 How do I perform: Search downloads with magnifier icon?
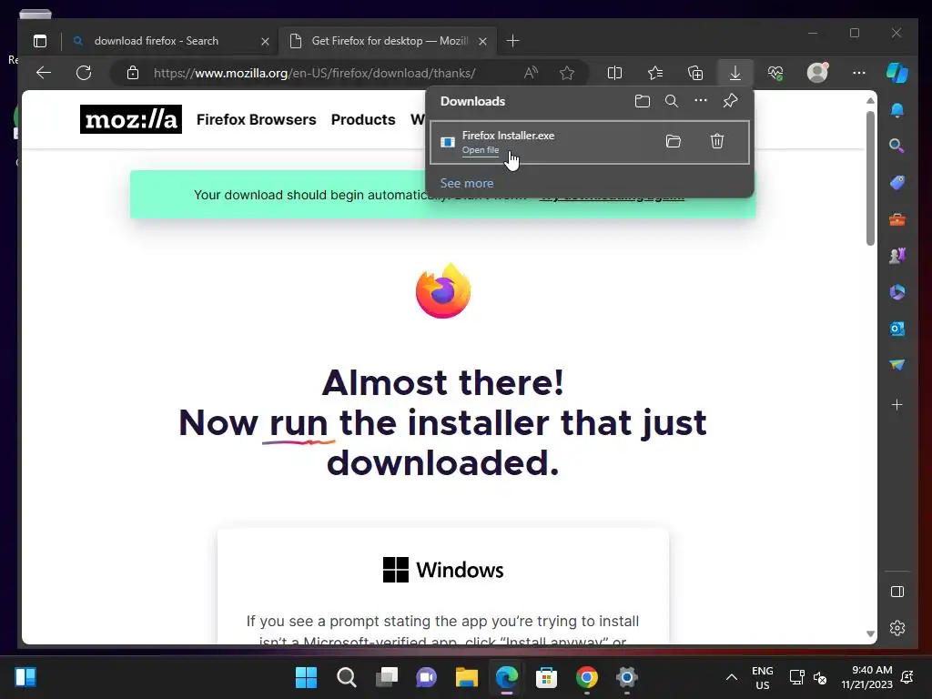click(x=672, y=101)
